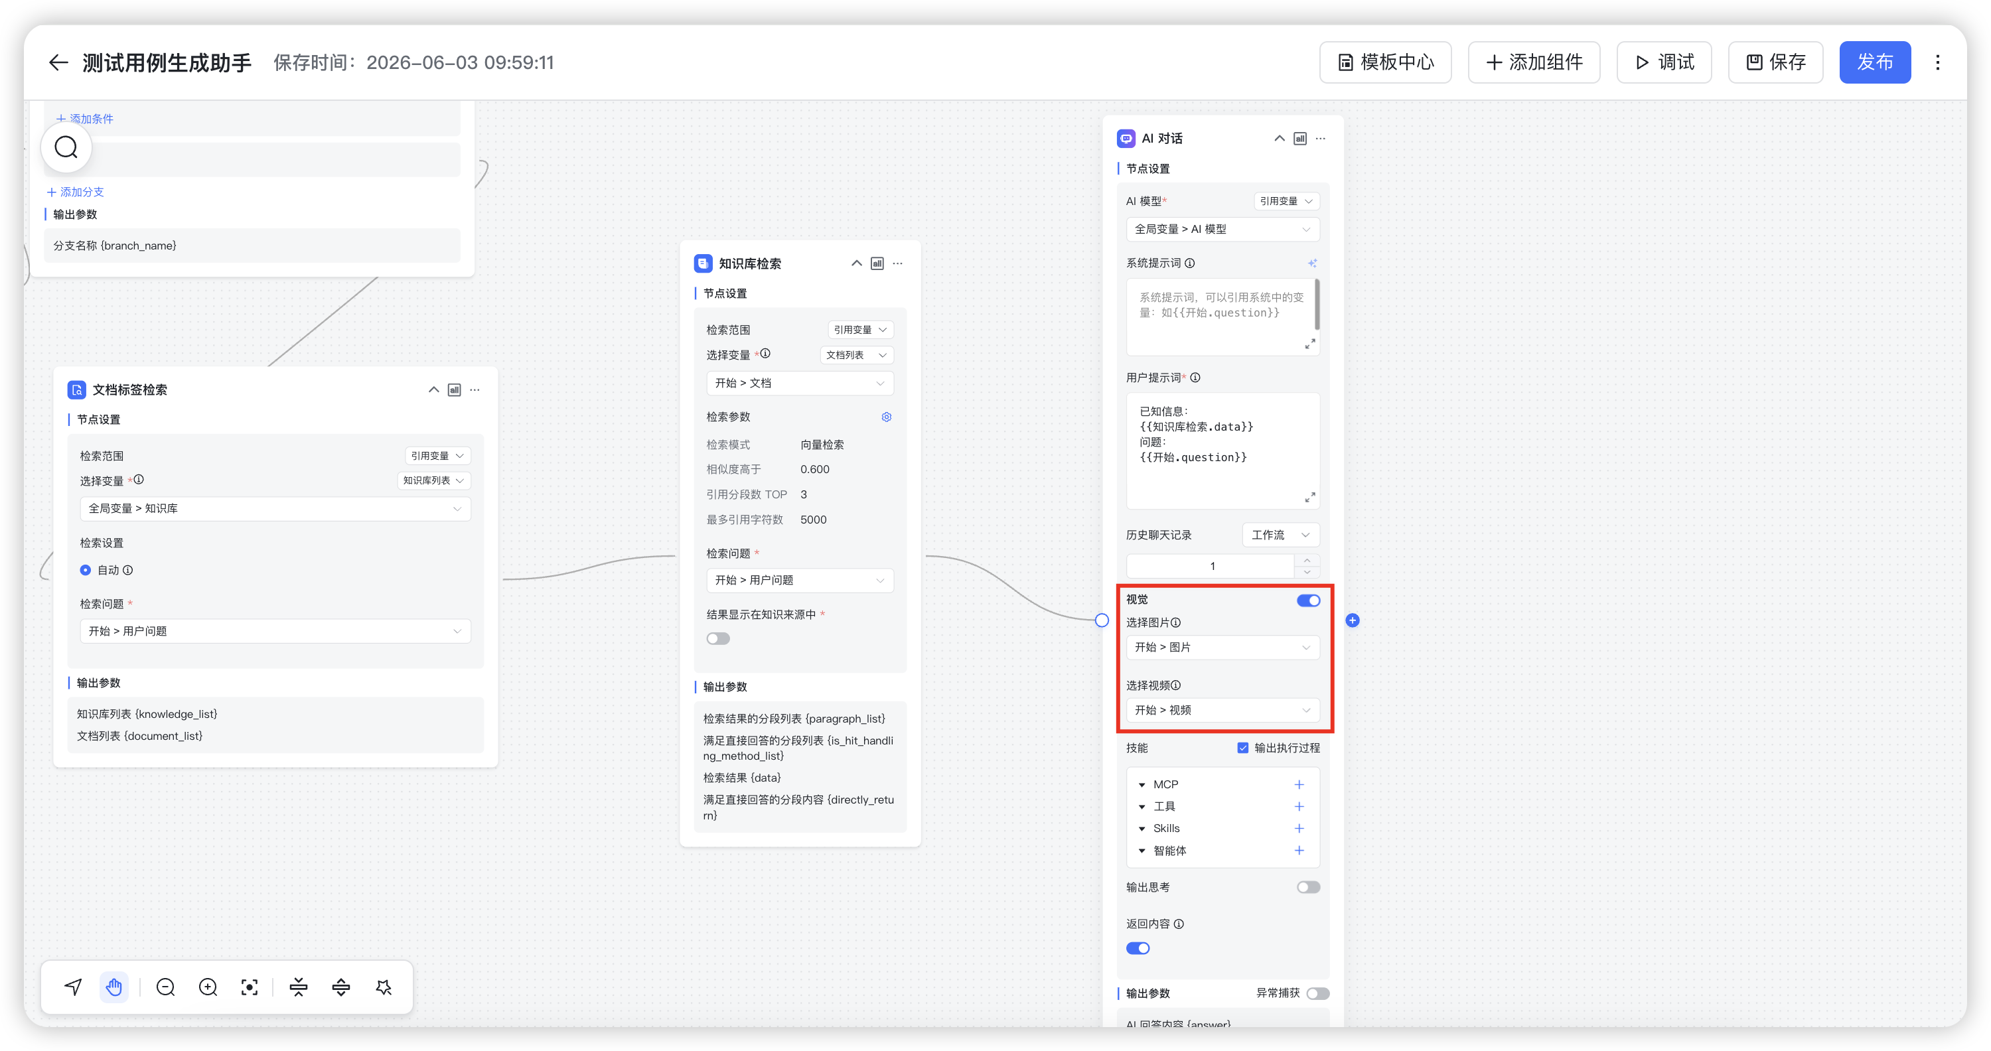Uncheck the 输出执行过程 checkbox
Screen dimensions: 1991x1051
click(1243, 747)
